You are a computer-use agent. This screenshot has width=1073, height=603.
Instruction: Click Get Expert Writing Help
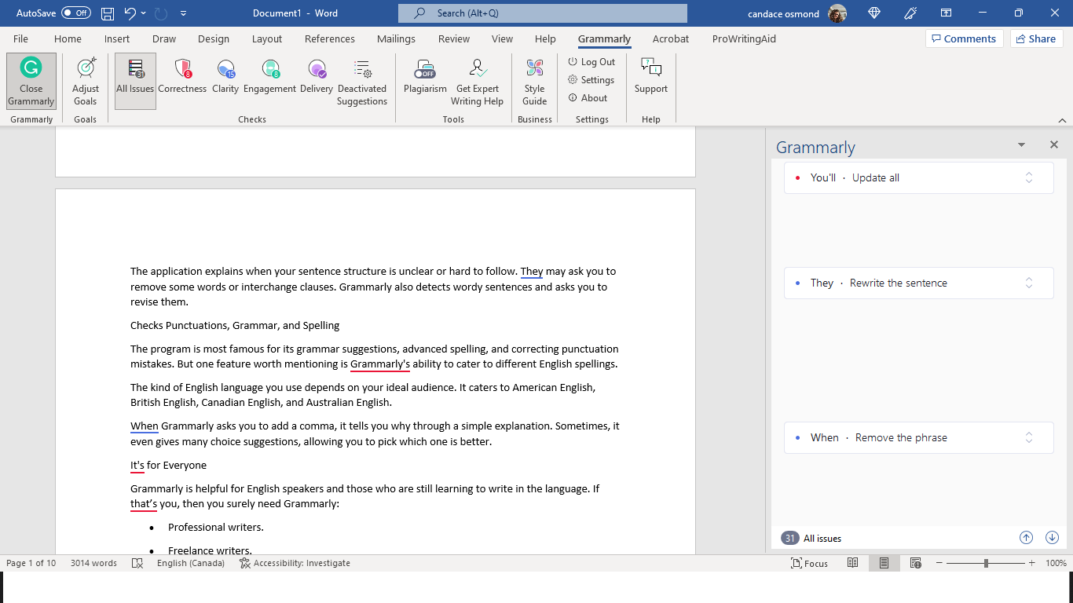tap(477, 80)
